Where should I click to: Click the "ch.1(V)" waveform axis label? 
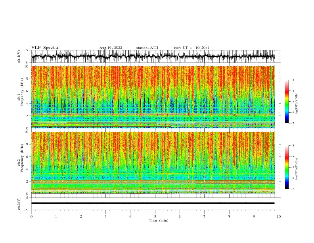point(19,56)
